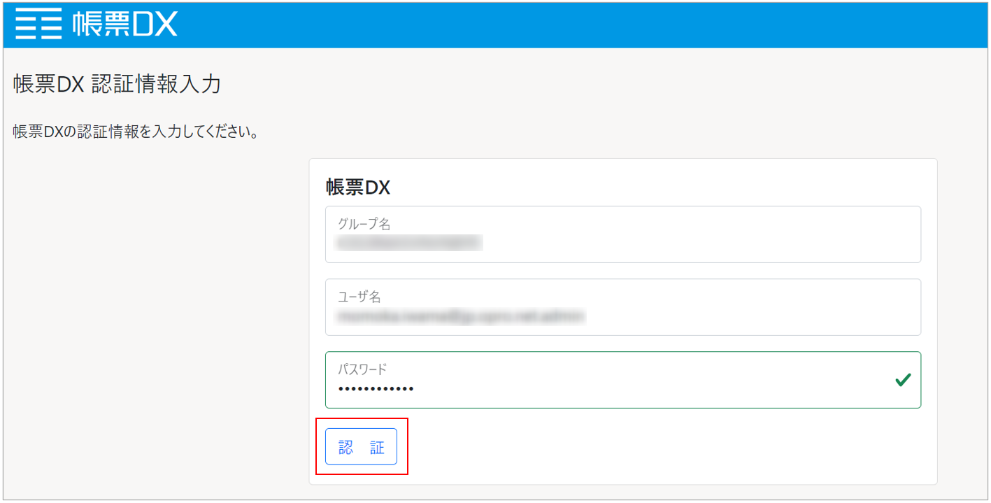Image resolution: width=991 pixels, height=503 pixels.
Task: Click the masked password dots
Action: coord(376,389)
